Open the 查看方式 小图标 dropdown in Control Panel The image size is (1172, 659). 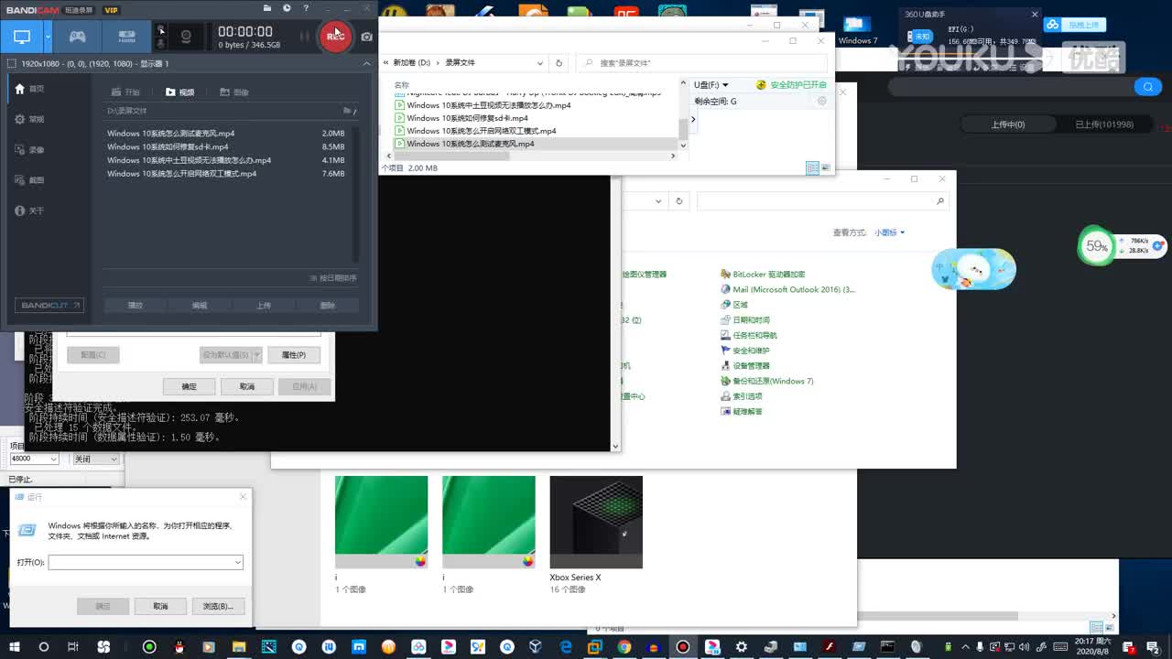click(889, 232)
